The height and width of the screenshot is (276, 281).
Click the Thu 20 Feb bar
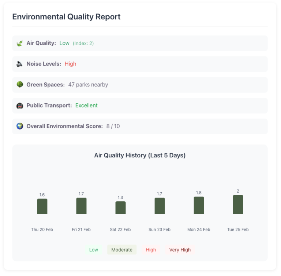[42, 206]
